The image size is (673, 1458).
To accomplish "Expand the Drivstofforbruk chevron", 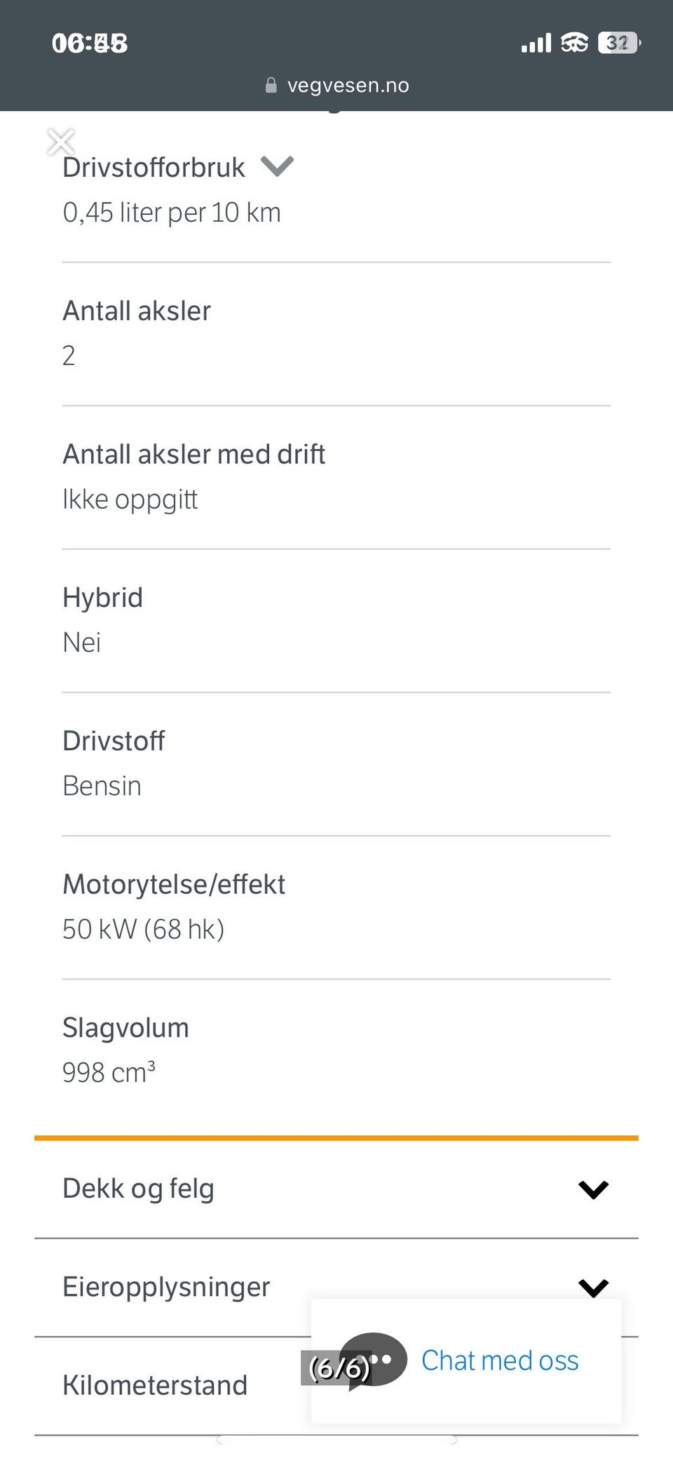I will pyautogui.click(x=277, y=166).
